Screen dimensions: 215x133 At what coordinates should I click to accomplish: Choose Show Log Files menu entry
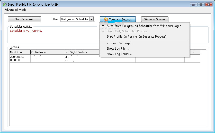click(x=144, y=49)
